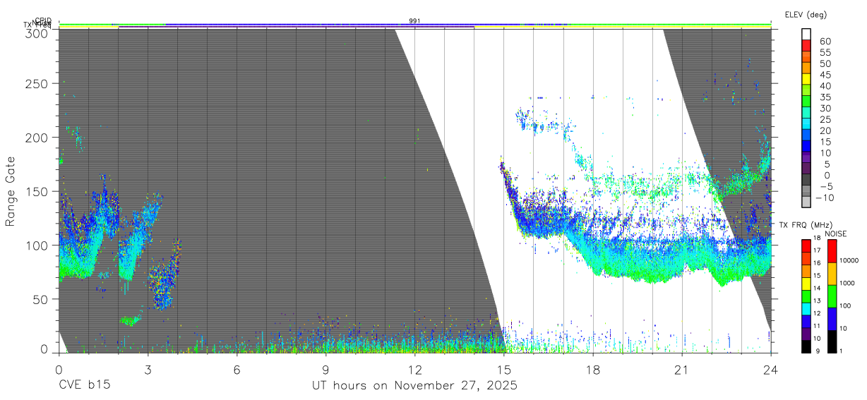The height and width of the screenshot is (400, 867).
Task: Click the blue swatch in the NOISE color bar
Action: [x=832, y=317]
